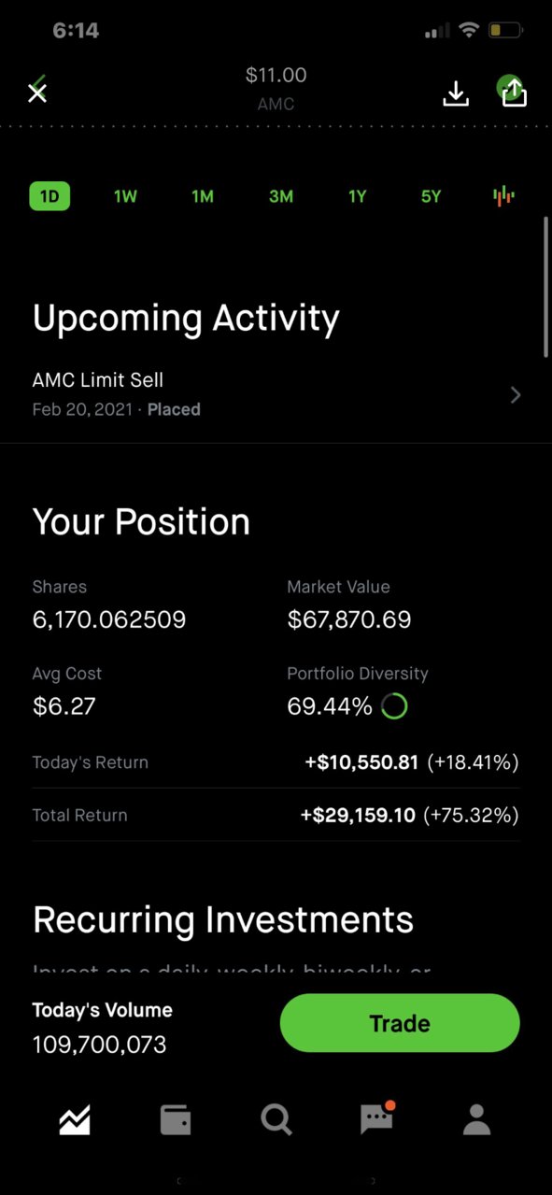
Task: Tap the green Trade button
Action: pos(400,1023)
